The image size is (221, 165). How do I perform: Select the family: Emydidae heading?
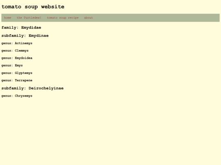pyautogui.click(x=21, y=28)
